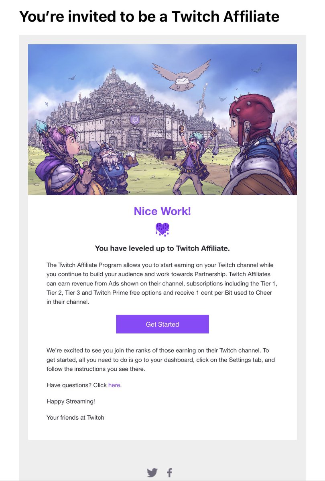Select the 'Nice Work!' purple heading
325x481 pixels.
162,211
